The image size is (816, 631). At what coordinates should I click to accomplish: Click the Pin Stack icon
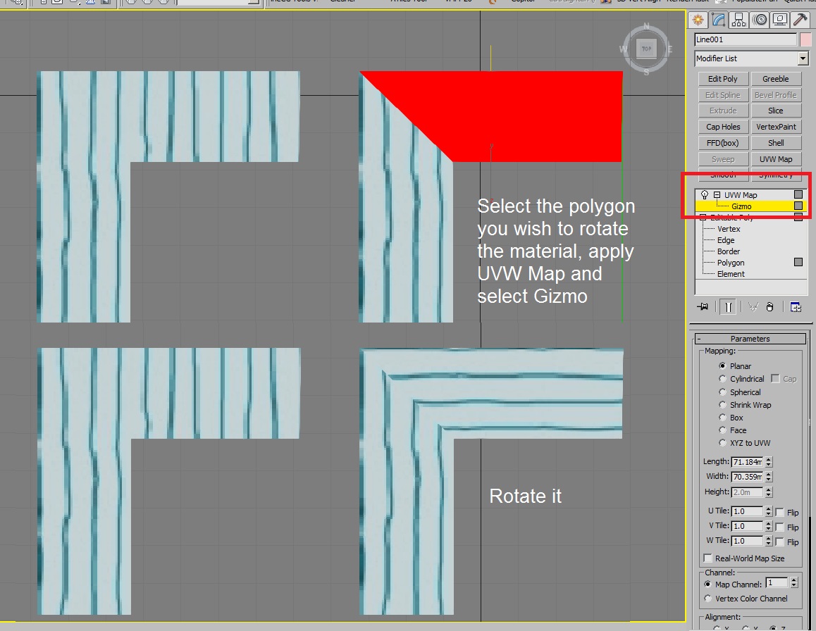(x=703, y=306)
